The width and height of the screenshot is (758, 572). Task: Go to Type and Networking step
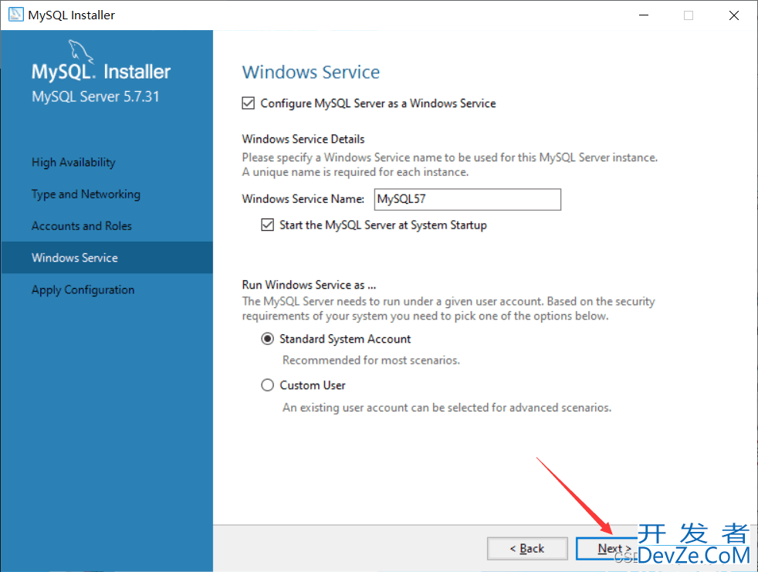click(86, 195)
